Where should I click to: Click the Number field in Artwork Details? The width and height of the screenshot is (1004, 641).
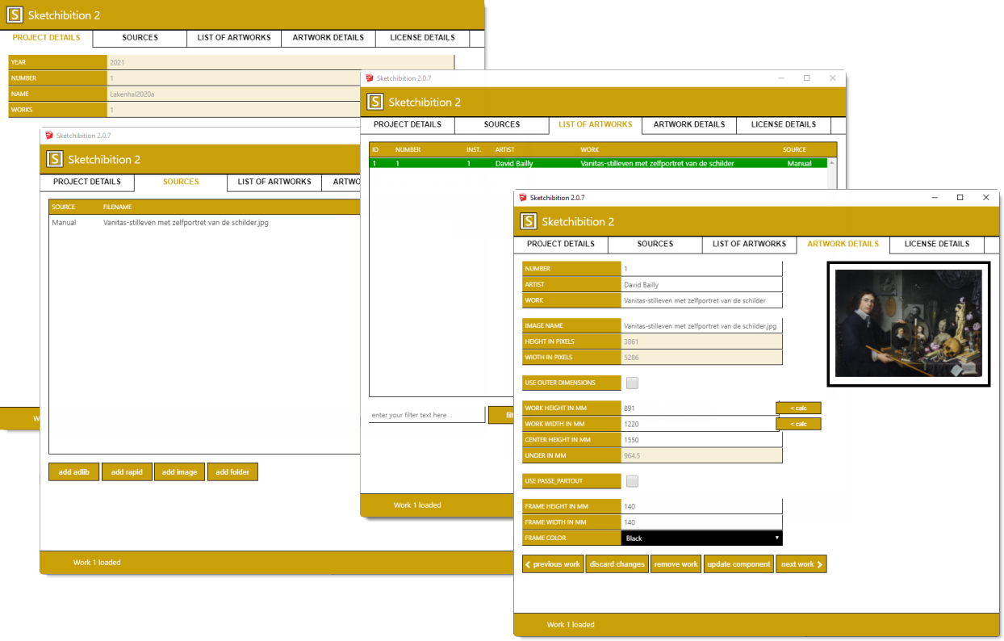click(x=701, y=268)
